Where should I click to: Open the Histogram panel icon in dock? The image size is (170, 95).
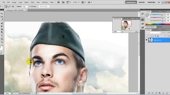click(x=142, y=23)
